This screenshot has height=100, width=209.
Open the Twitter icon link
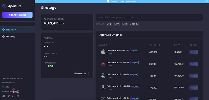pos(9,96)
